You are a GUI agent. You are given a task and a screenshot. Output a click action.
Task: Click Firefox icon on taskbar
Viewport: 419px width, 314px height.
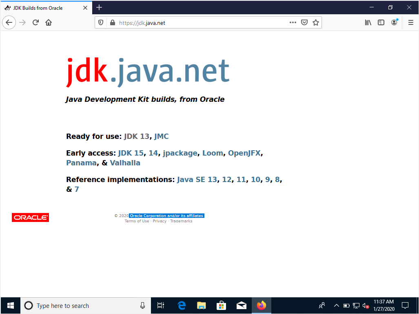click(262, 306)
